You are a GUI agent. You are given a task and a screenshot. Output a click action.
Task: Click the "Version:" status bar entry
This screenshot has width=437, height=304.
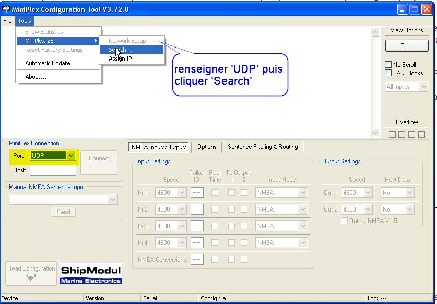pyautogui.click(x=96, y=298)
